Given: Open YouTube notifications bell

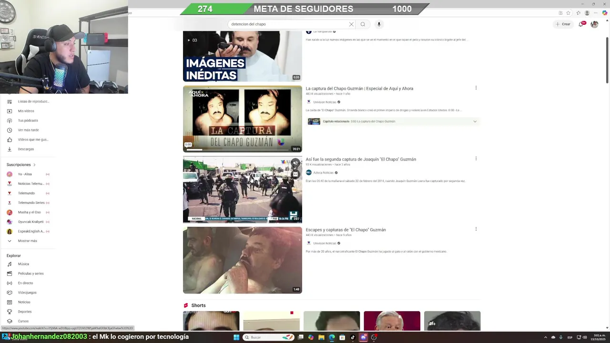Looking at the screenshot, I should [x=581, y=24].
